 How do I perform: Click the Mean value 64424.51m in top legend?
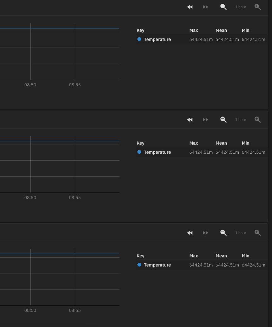point(227,39)
